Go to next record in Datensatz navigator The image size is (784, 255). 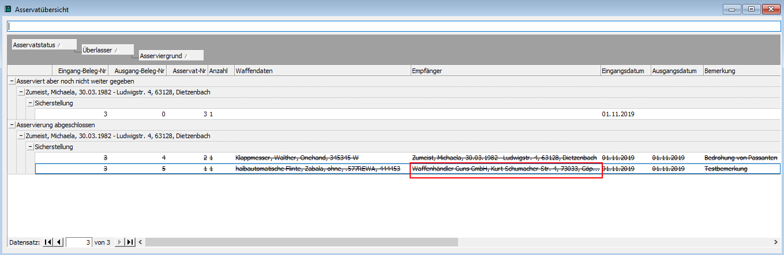119,242
